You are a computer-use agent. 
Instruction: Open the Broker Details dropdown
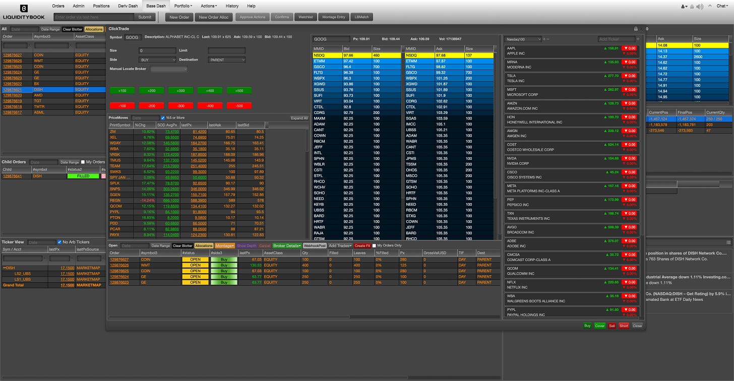(x=286, y=246)
